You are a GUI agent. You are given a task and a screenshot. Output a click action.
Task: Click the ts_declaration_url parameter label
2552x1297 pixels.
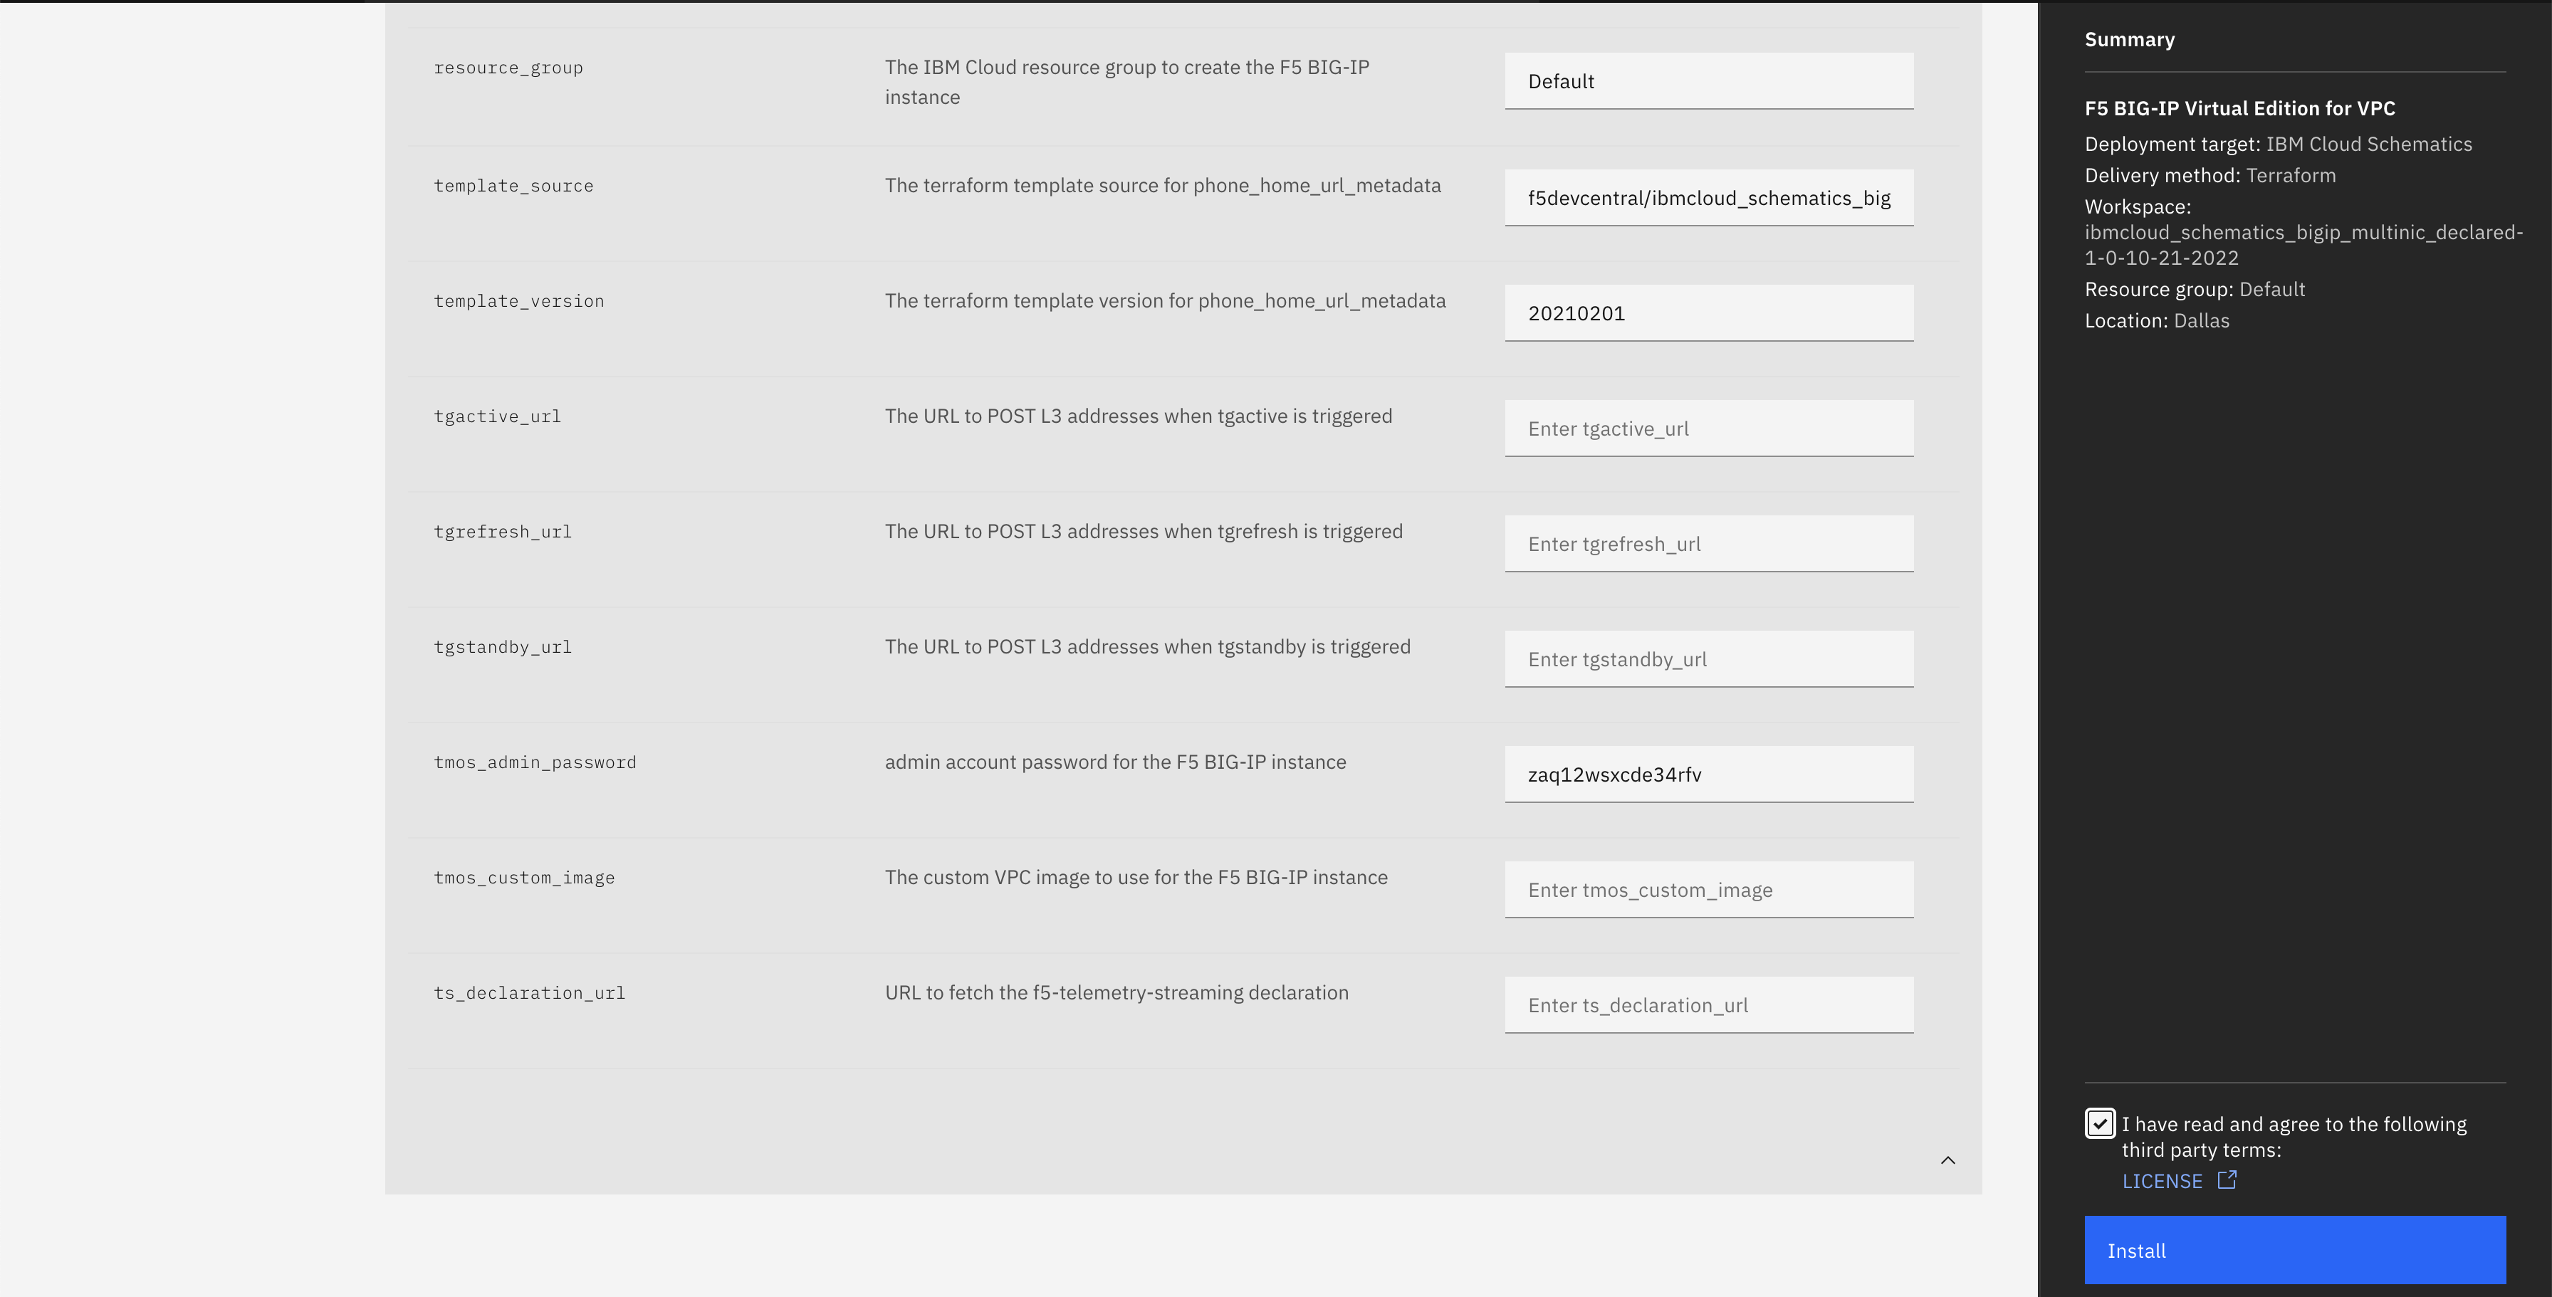click(529, 993)
